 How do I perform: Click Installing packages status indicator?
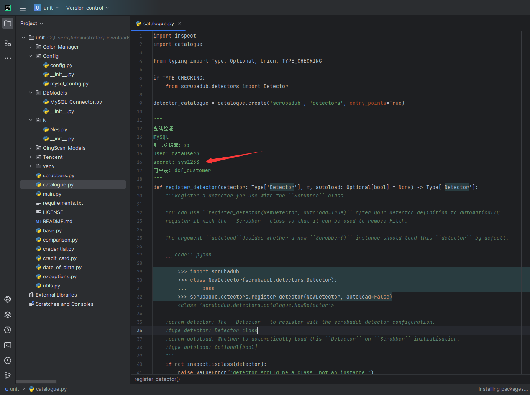click(x=503, y=389)
